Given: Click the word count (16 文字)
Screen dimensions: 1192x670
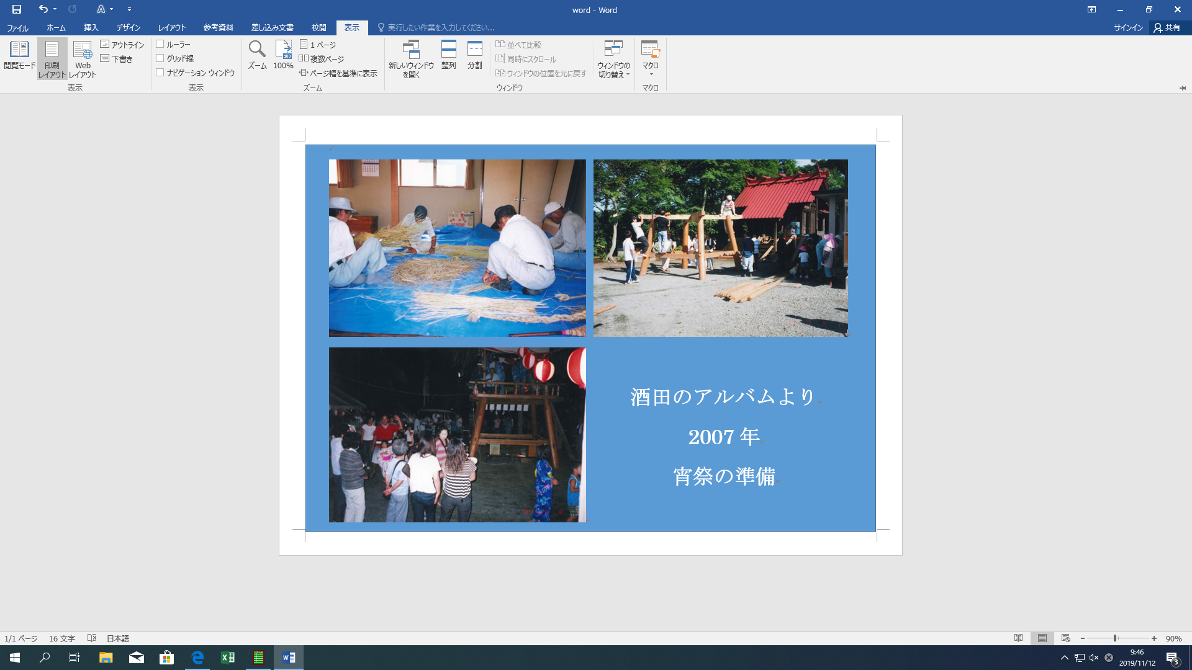Looking at the screenshot, I should click(62, 638).
